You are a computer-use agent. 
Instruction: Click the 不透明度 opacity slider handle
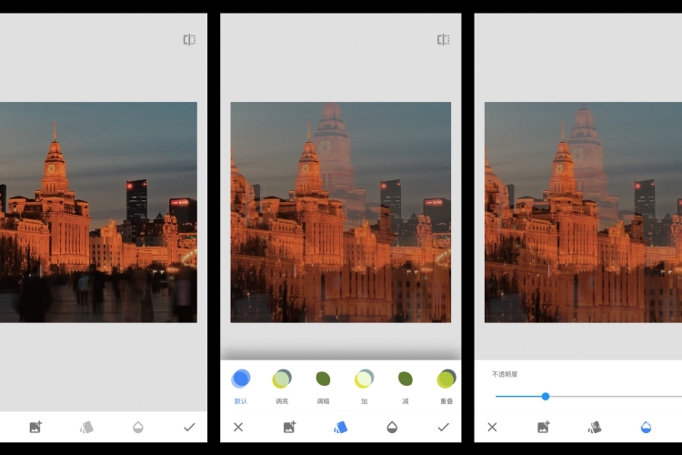546,396
